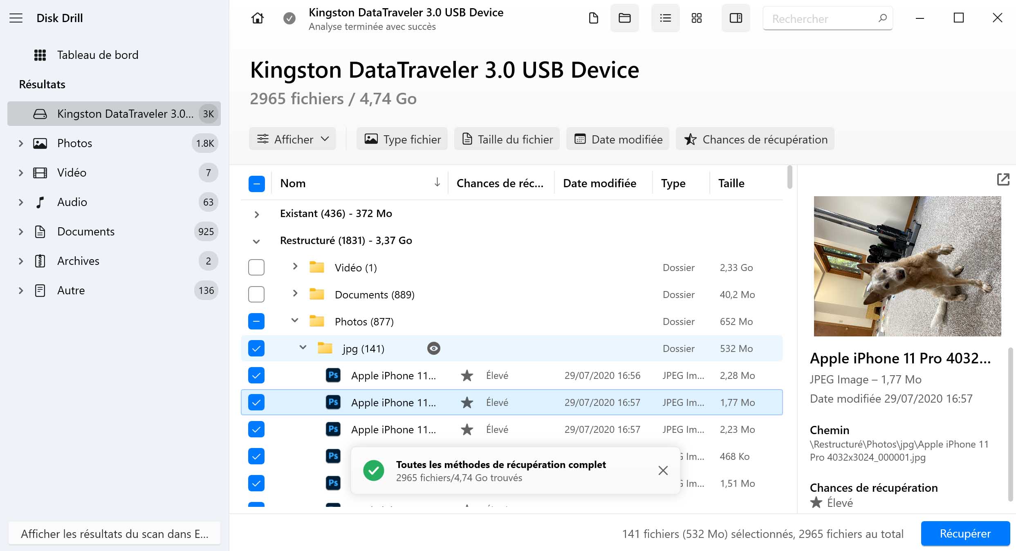Viewport: 1016px width, 551px height.
Task: Click the Autre file icon
Action: (x=40, y=291)
